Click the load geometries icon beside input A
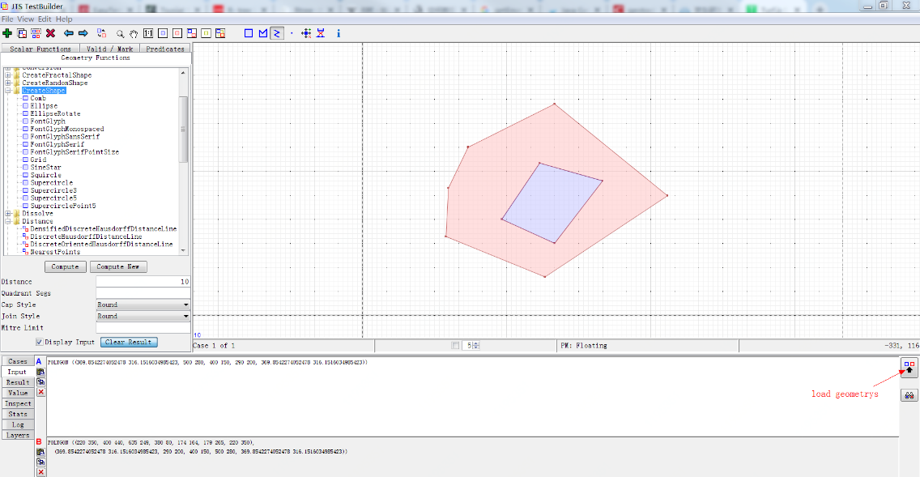920x477 pixels. [908, 368]
